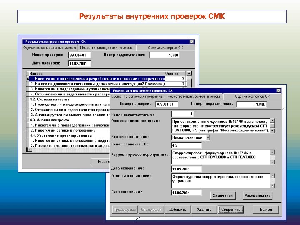Viewport: 300px width, 225px height.
Task: Select row 2. Имеется ли запись в положении?
Action: pyautogui.click(x=70, y=130)
